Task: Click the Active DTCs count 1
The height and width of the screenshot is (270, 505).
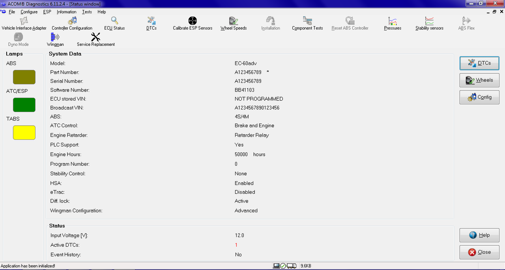Action: [x=236, y=245]
